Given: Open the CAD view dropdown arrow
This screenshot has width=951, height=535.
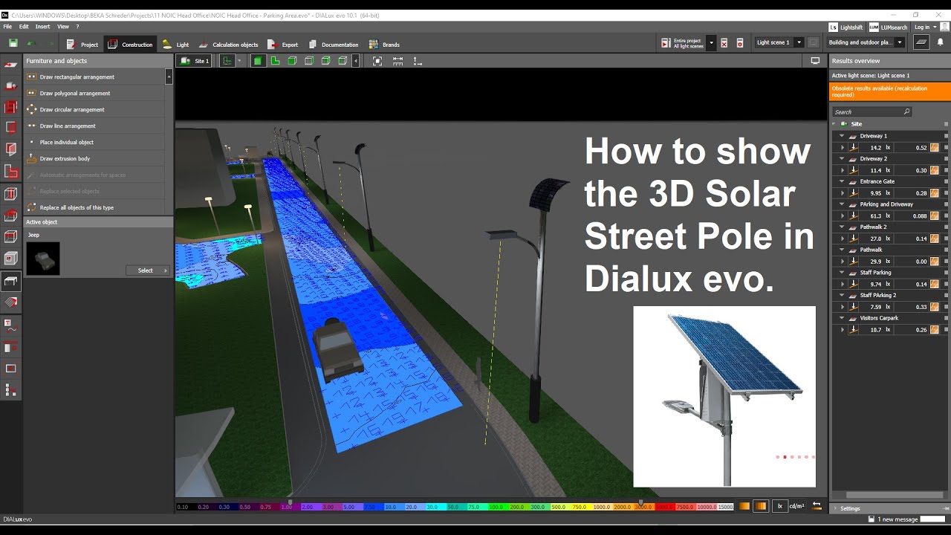Looking at the screenshot, I should pyautogui.click(x=239, y=61).
